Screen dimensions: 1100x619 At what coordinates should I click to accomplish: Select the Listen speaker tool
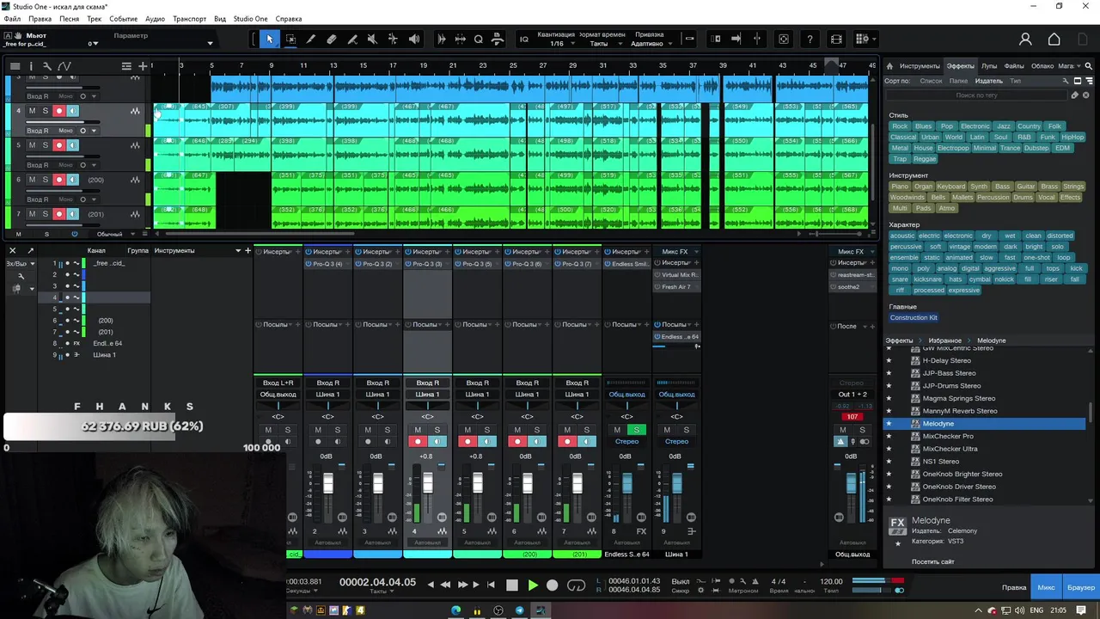click(414, 39)
